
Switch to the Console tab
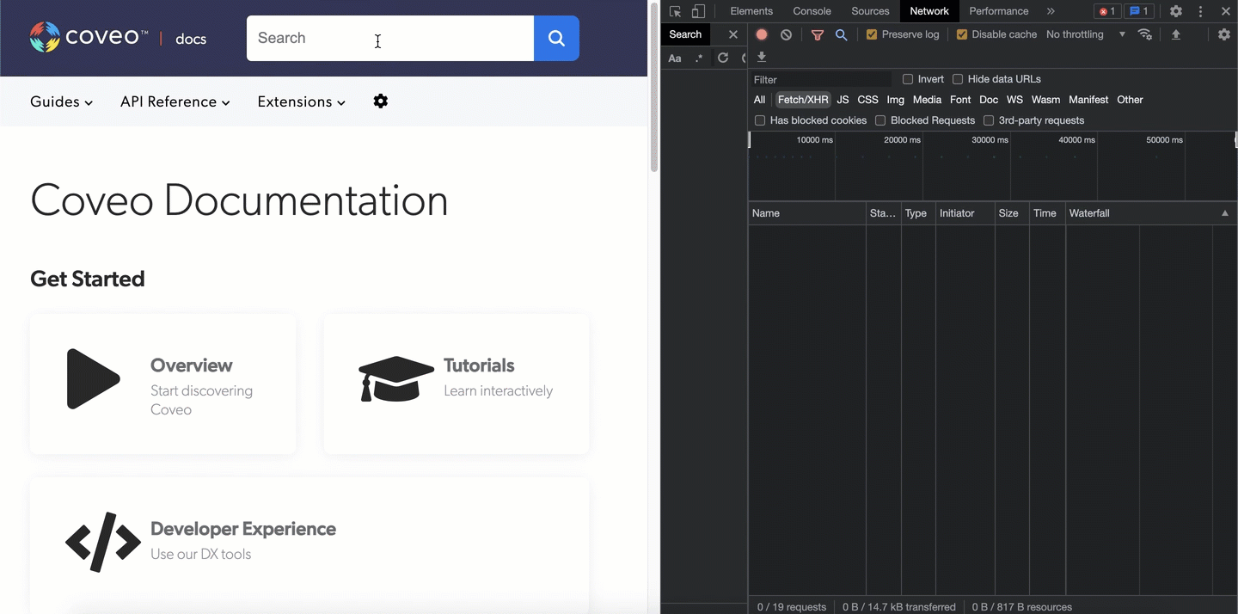point(812,11)
